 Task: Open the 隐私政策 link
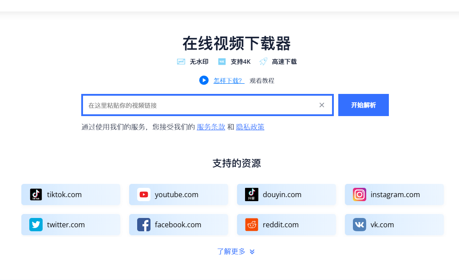pos(250,127)
